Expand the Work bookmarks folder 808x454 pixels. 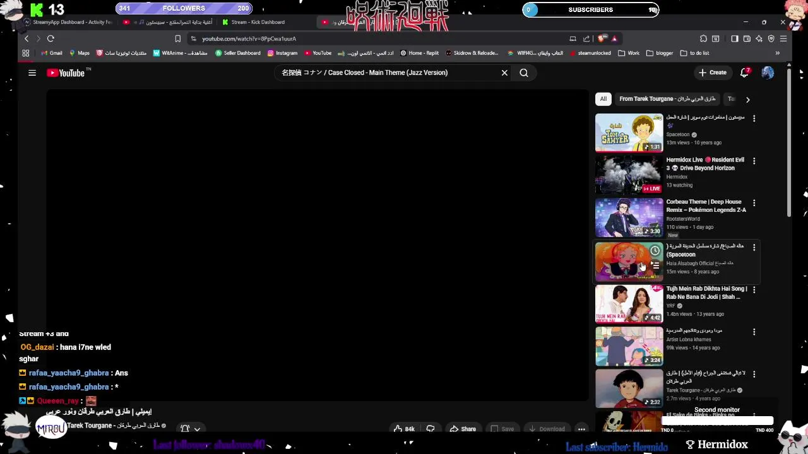(x=629, y=53)
